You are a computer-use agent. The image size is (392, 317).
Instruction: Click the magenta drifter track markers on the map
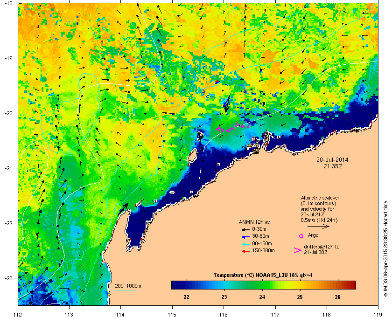(233, 127)
